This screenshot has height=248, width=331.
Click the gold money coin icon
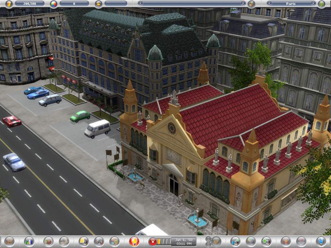(9, 4)
